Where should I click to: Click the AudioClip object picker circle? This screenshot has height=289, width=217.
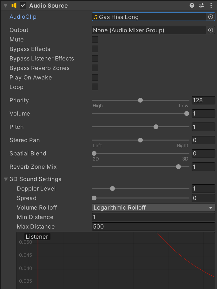click(211, 17)
